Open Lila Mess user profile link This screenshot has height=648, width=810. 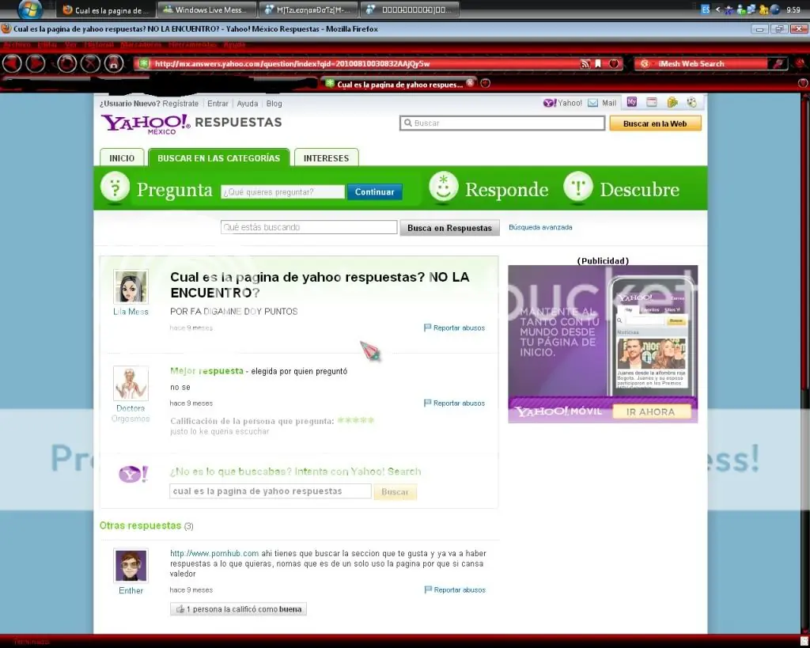[131, 312]
